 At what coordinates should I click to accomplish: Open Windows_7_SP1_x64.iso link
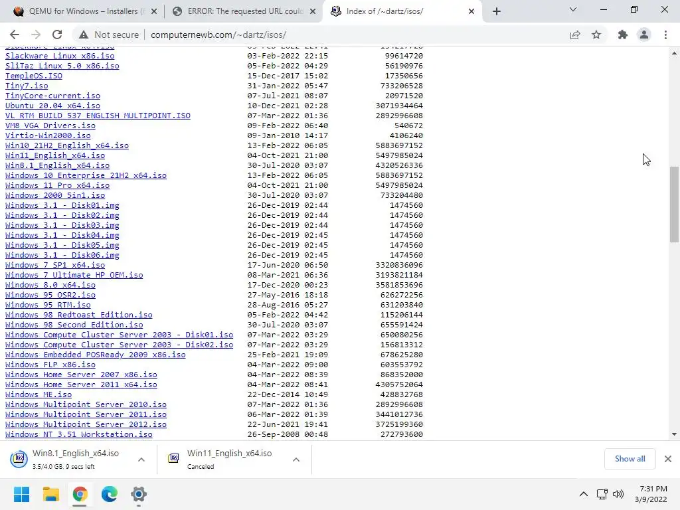tap(55, 265)
